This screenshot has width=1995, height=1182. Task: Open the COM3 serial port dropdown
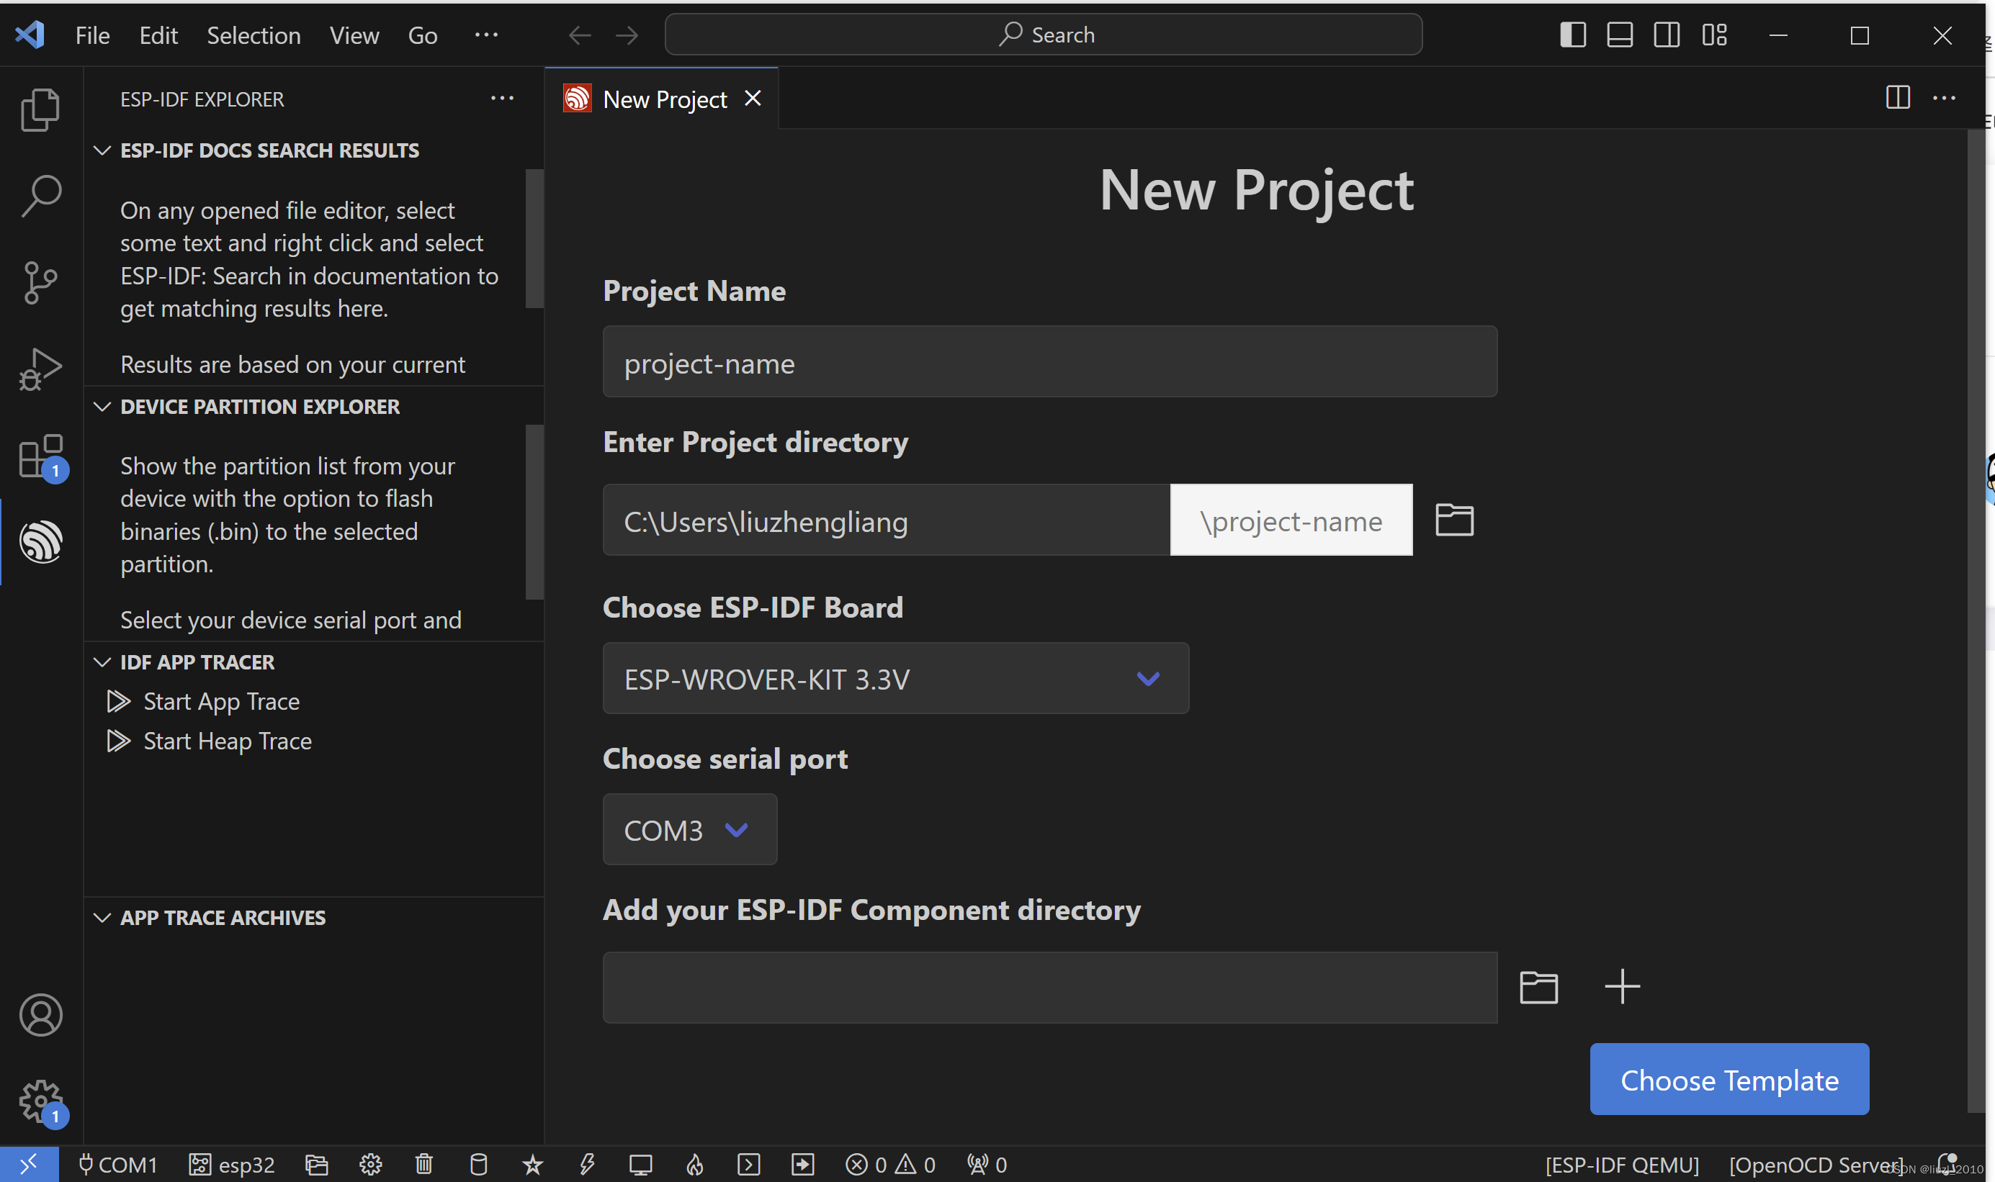(689, 830)
